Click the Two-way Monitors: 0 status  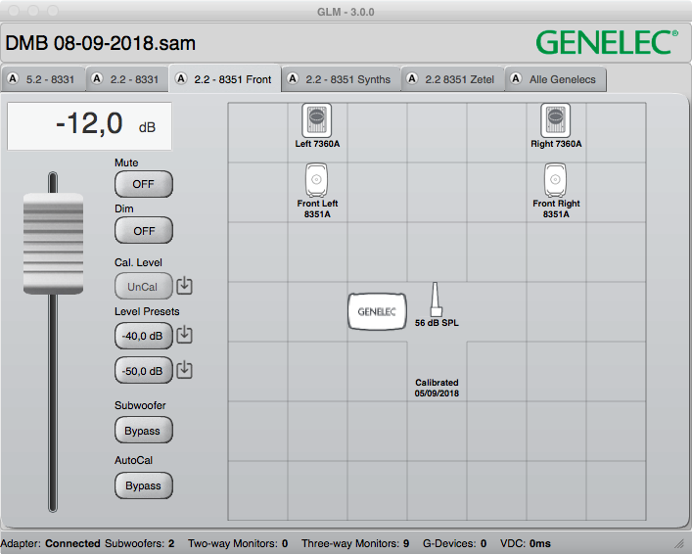coord(238,543)
